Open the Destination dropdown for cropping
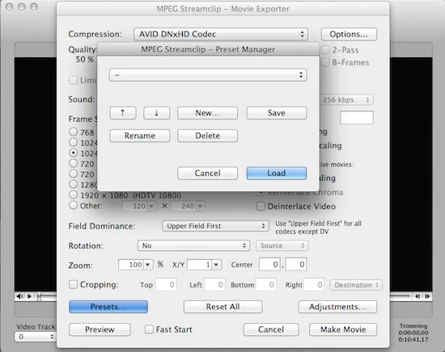The width and height of the screenshot is (445, 352). pos(356,285)
